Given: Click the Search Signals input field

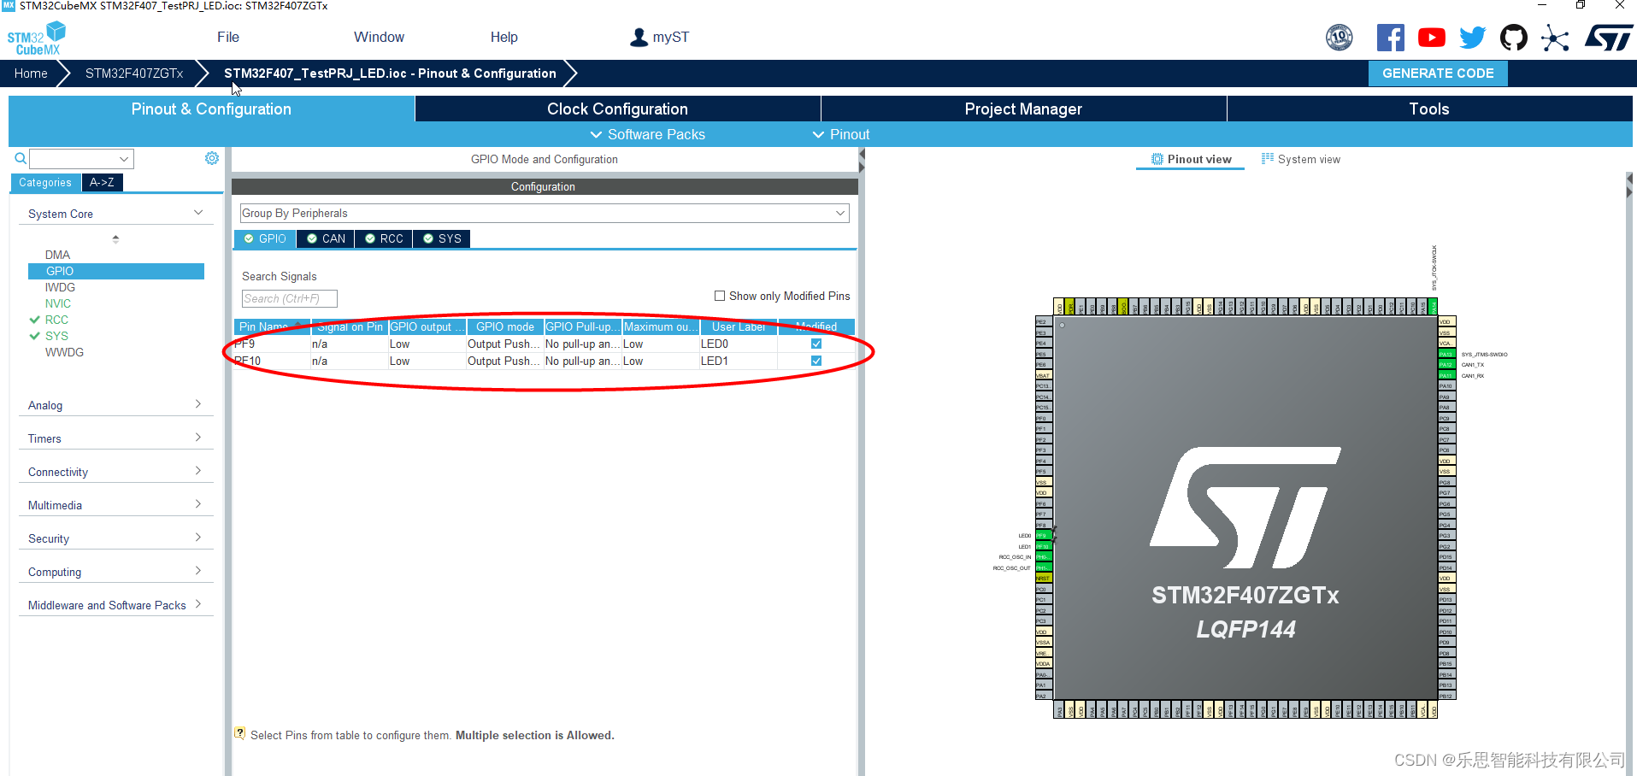Looking at the screenshot, I should [x=290, y=298].
